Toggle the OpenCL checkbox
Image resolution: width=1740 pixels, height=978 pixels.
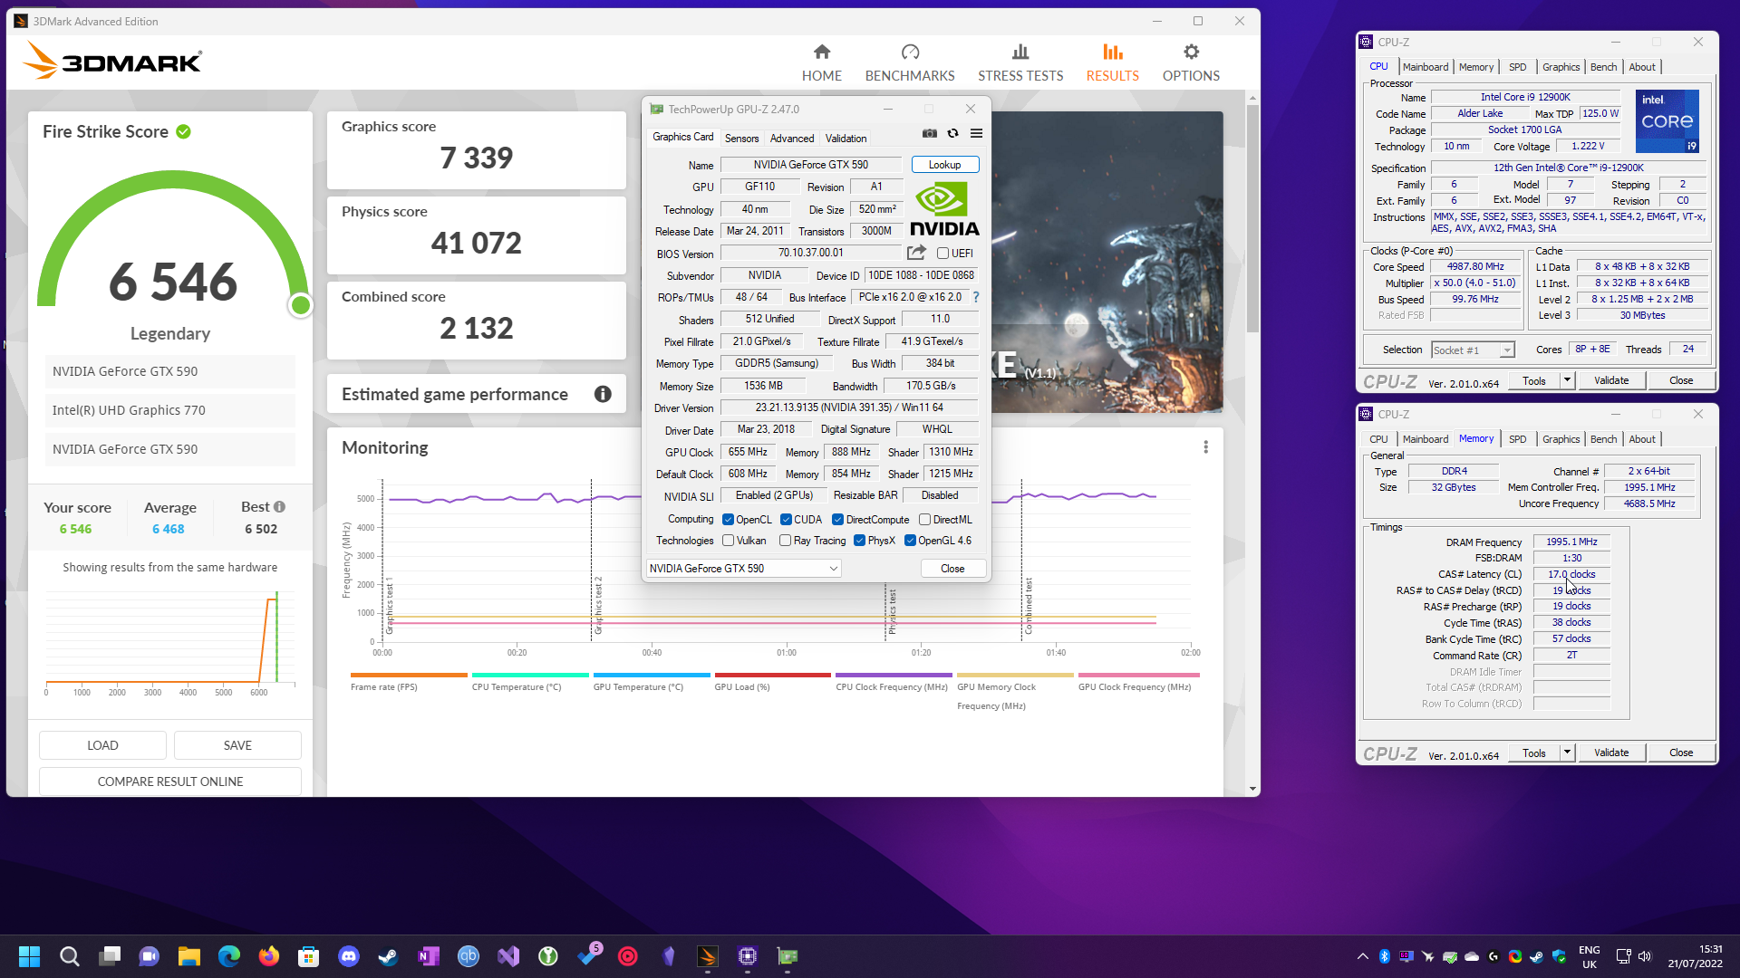(728, 520)
